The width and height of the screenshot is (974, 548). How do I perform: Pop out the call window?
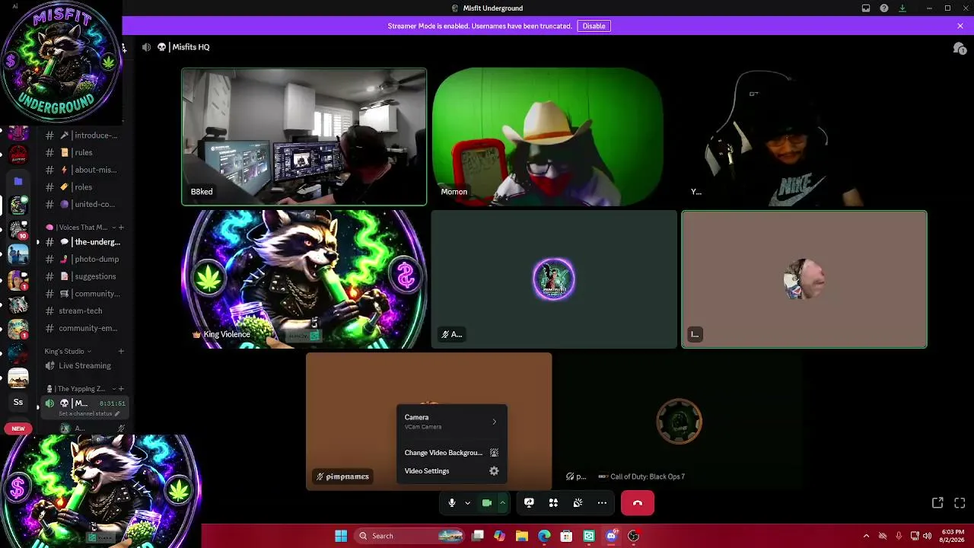pos(937,503)
